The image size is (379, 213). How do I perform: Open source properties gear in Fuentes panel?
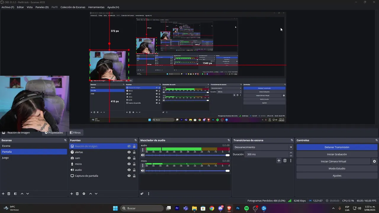tap(84, 194)
